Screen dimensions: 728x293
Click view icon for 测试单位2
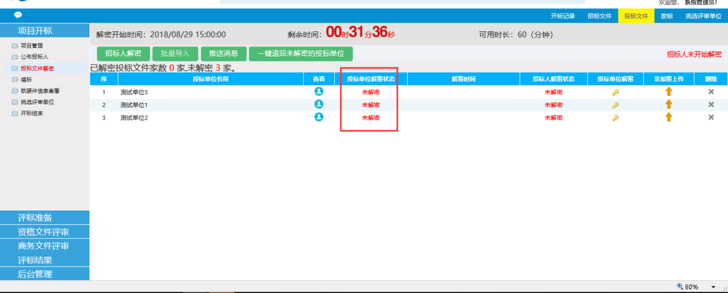(x=319, y=117)
